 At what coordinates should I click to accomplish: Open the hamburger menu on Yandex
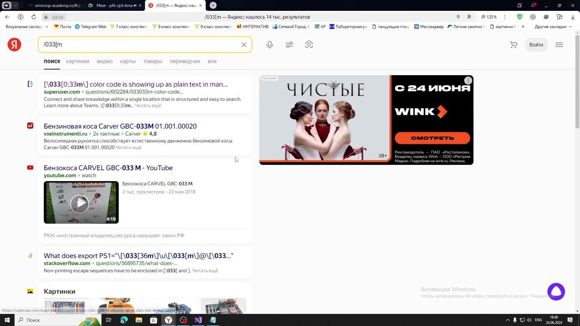coord(559,44)
